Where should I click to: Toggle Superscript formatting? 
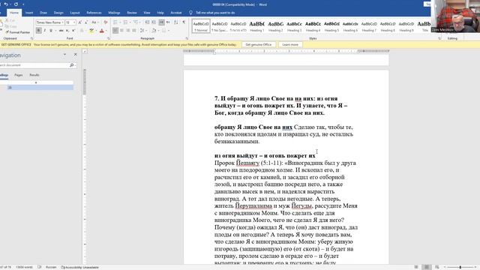[x=73, y=31]
